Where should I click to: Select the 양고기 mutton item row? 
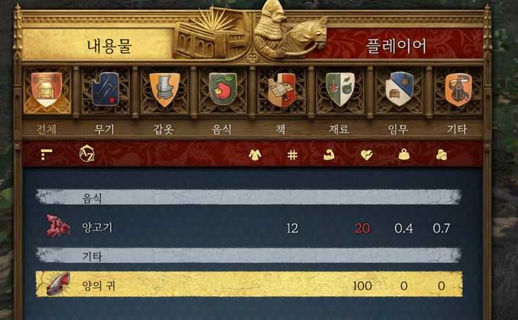coord(249,228)
